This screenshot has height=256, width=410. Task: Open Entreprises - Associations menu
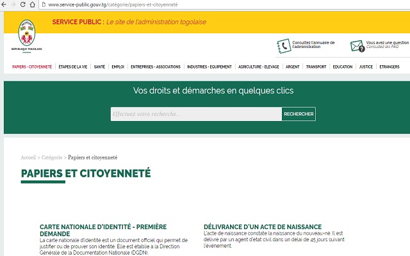point(156,67)
